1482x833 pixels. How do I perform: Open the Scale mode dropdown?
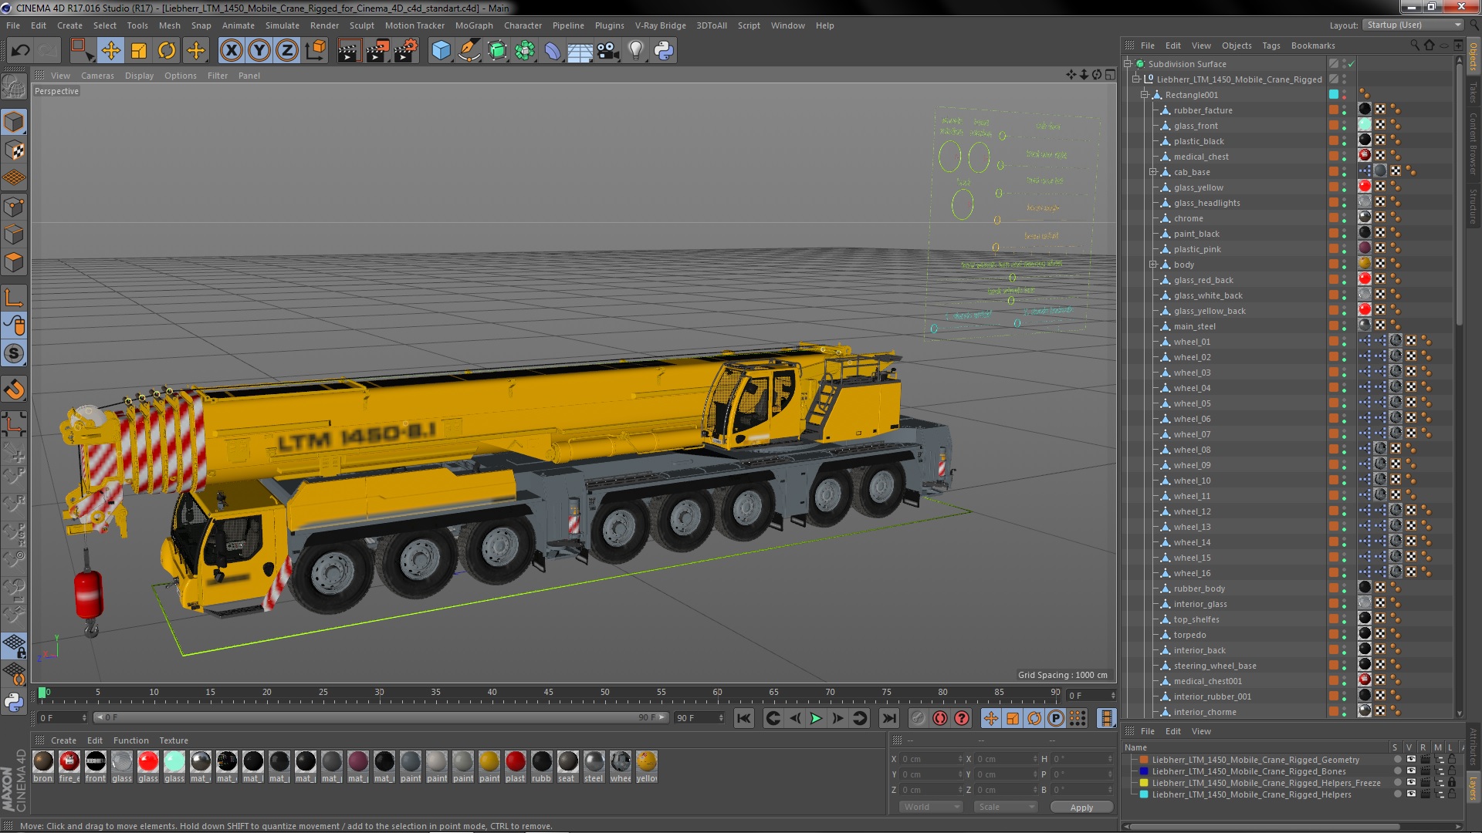click(x=1005, y=807)
